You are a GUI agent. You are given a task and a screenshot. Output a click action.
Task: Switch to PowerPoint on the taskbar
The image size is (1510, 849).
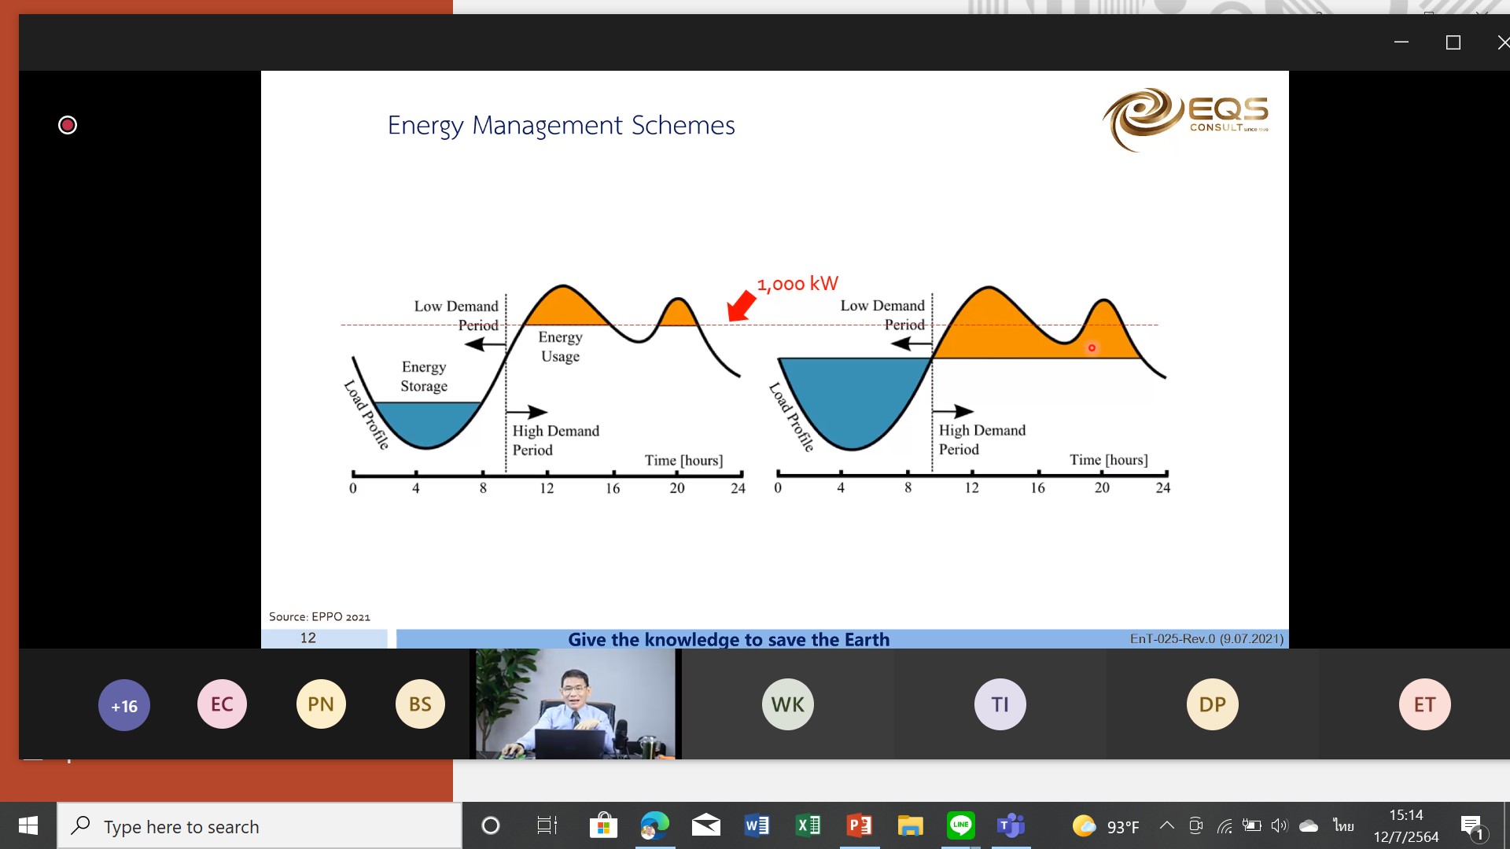coord(859,825)
